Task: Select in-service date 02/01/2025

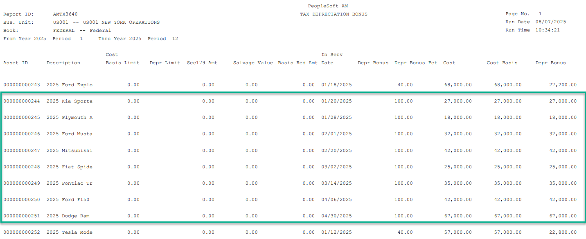Action: pos(336,134)
